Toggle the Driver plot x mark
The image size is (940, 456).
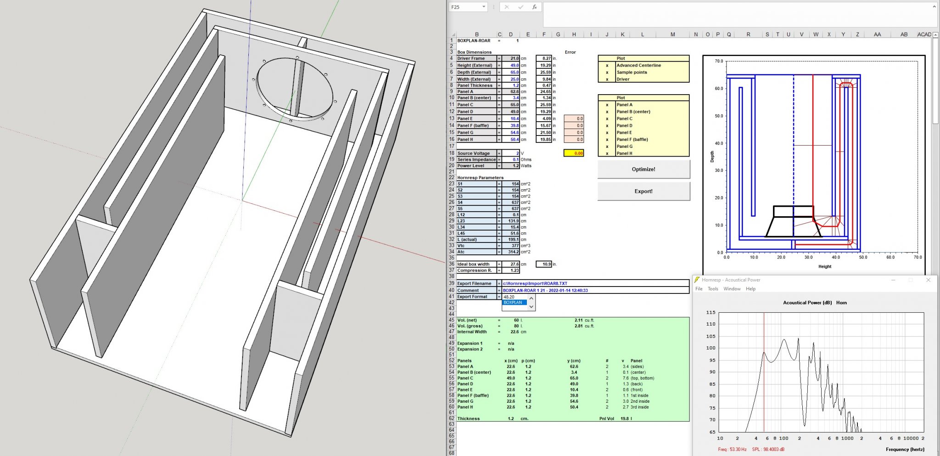(607, 79)
